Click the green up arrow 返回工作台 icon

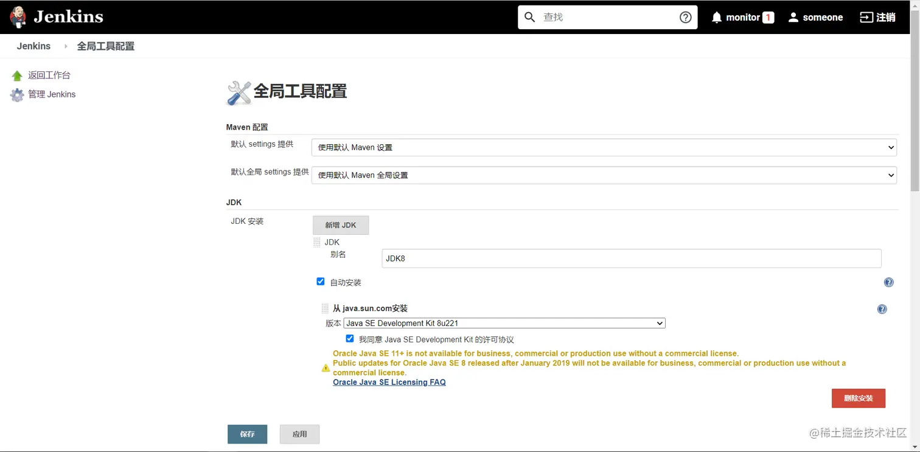pos(17,75)
